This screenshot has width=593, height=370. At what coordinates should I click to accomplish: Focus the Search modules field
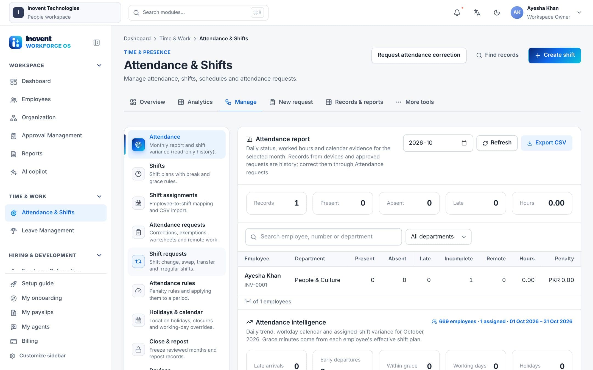pos(198,13)
